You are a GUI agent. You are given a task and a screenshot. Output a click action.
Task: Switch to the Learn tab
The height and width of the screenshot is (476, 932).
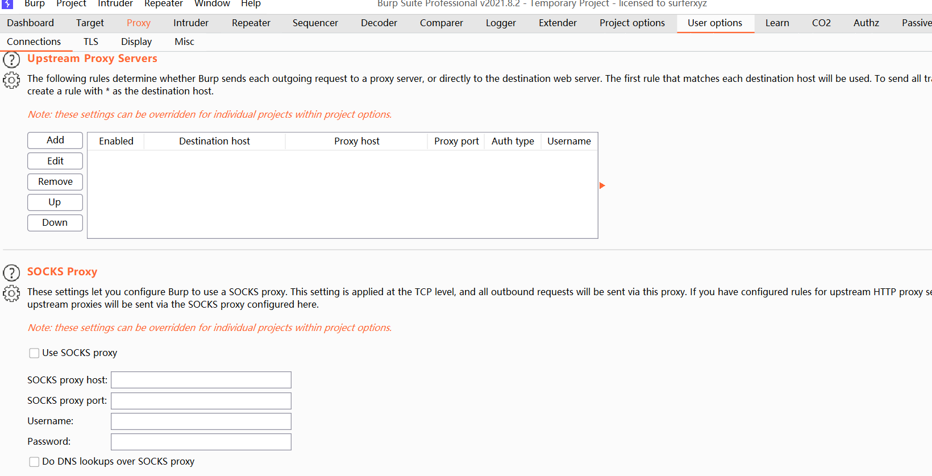point(777,23)
